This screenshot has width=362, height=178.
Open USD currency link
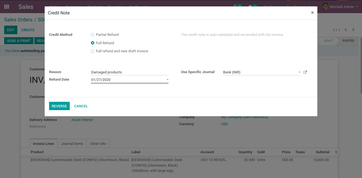pyautogui.click(x=225, y=124)
